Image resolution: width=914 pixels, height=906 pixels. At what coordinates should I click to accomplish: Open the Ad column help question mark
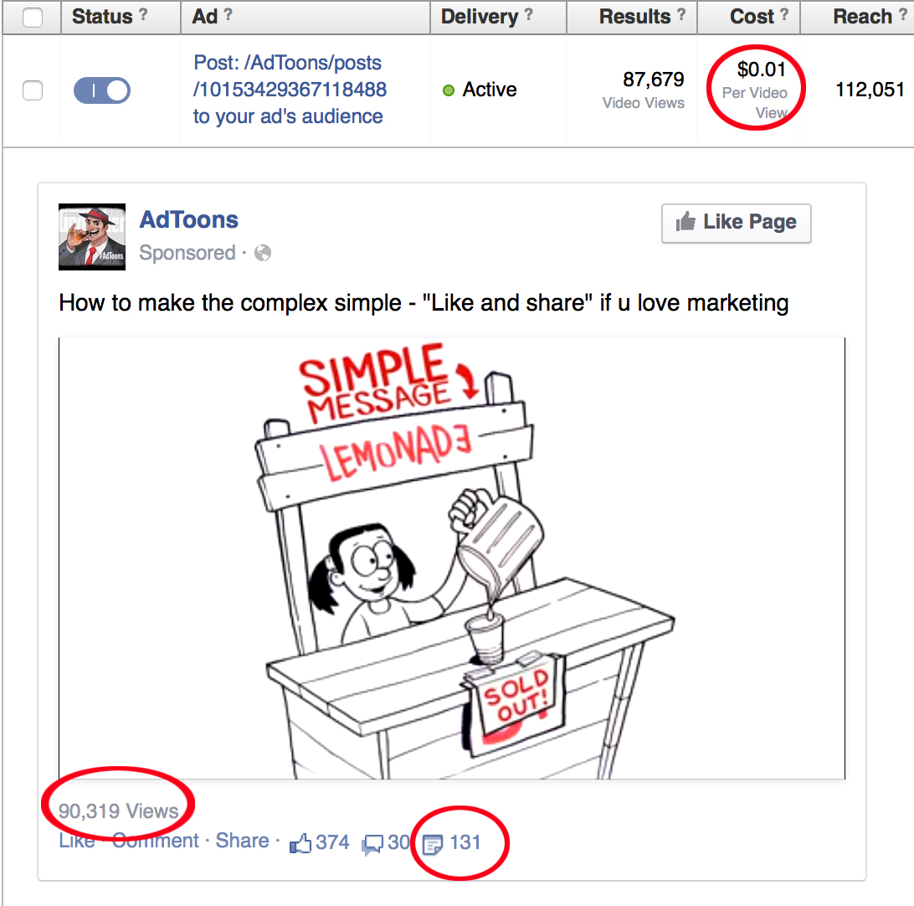coord(228,14)
